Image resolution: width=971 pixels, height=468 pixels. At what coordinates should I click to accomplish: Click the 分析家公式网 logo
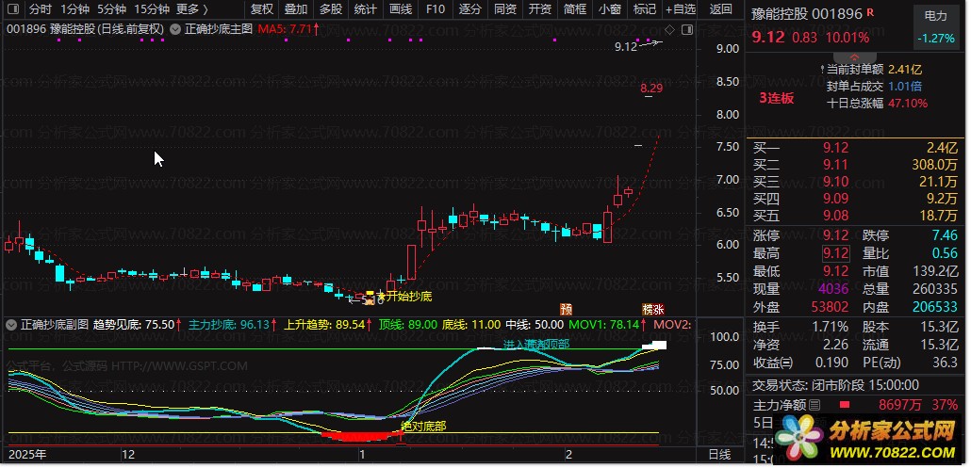tap(869, 438)
